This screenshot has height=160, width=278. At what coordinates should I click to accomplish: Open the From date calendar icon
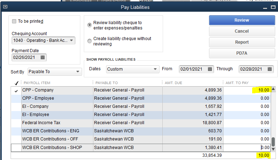(x=210, y=69)
